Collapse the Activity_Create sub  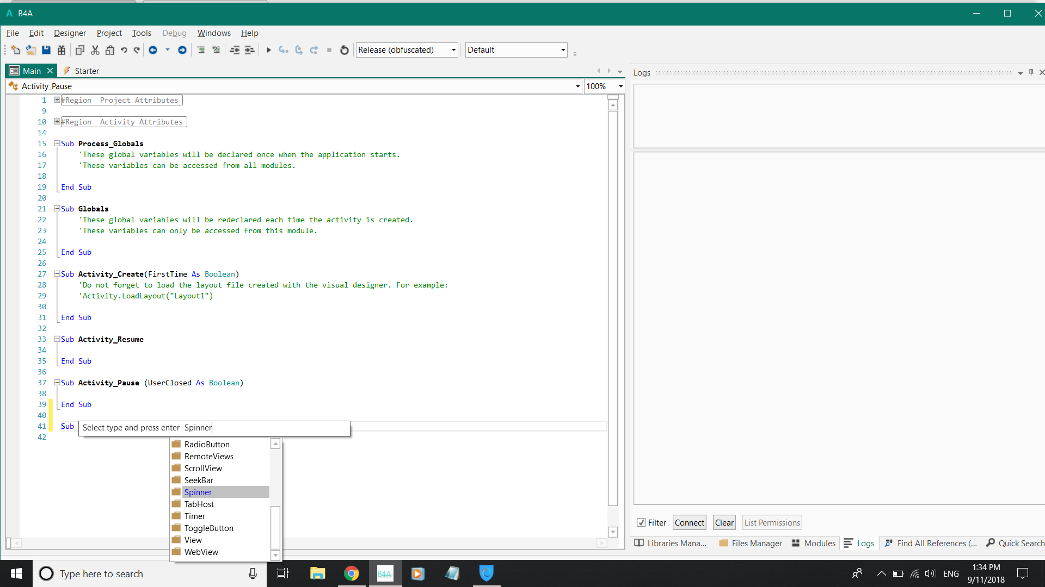(57, 274)
